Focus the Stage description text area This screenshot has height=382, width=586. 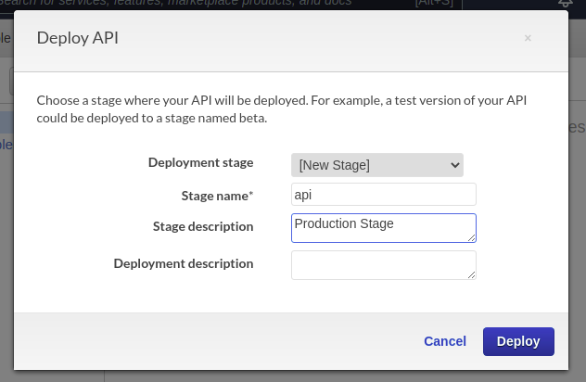(x=384, y=228)
